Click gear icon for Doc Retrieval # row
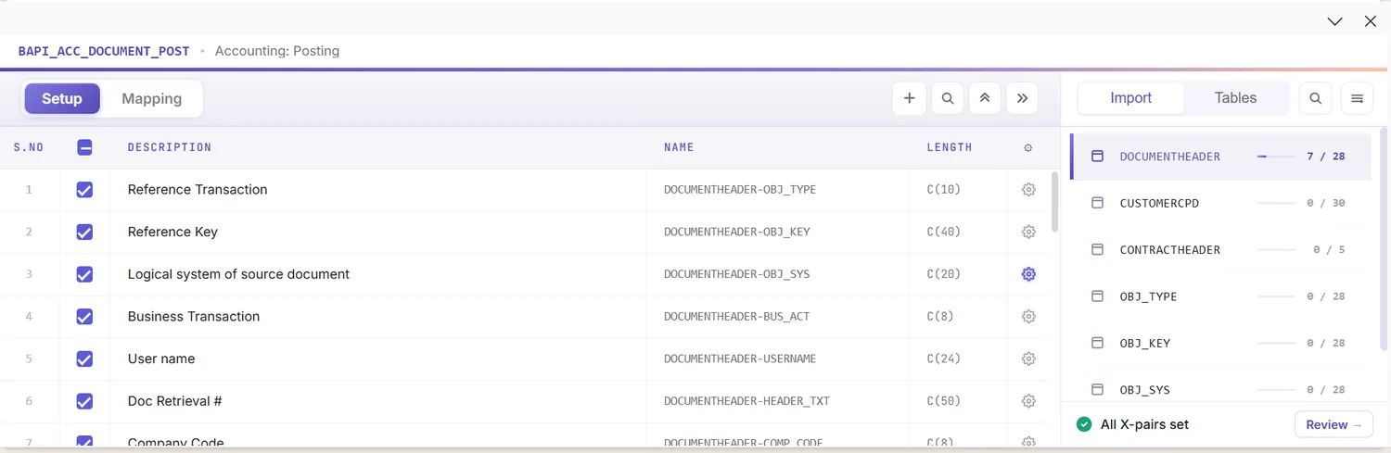1391x453 pixels. 1028,401
